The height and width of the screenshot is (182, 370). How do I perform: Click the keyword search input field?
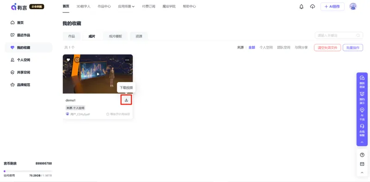coord(339,35)
